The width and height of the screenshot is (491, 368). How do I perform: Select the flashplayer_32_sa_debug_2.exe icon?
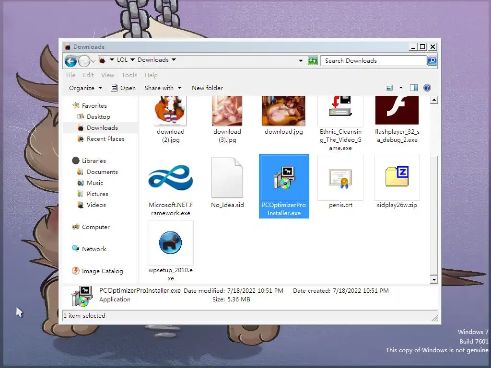tap(397, 110)
